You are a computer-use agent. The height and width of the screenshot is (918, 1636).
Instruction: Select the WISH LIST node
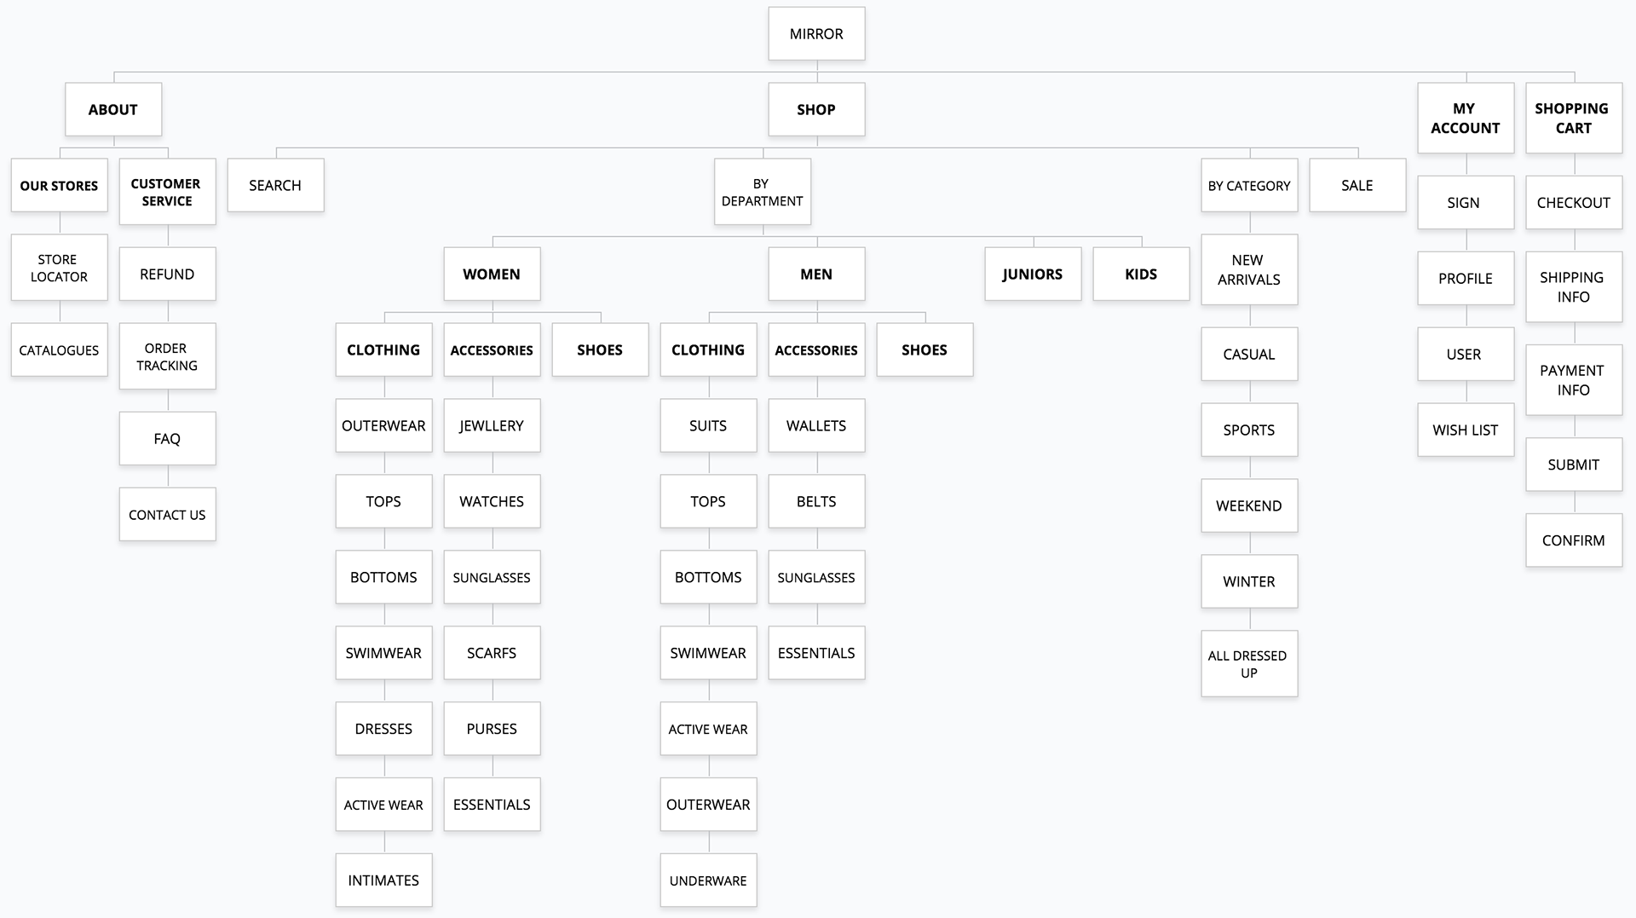(1466, 430)
